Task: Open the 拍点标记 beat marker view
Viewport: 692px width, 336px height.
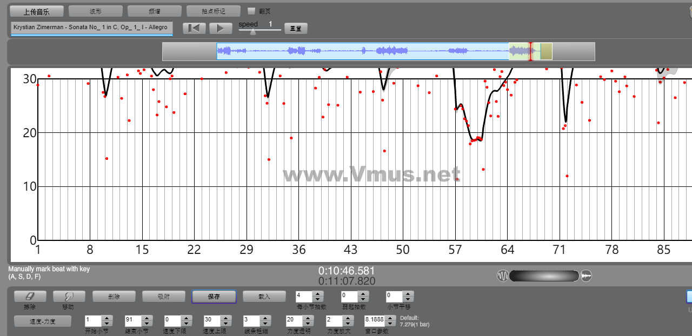Action: point(213,11)
